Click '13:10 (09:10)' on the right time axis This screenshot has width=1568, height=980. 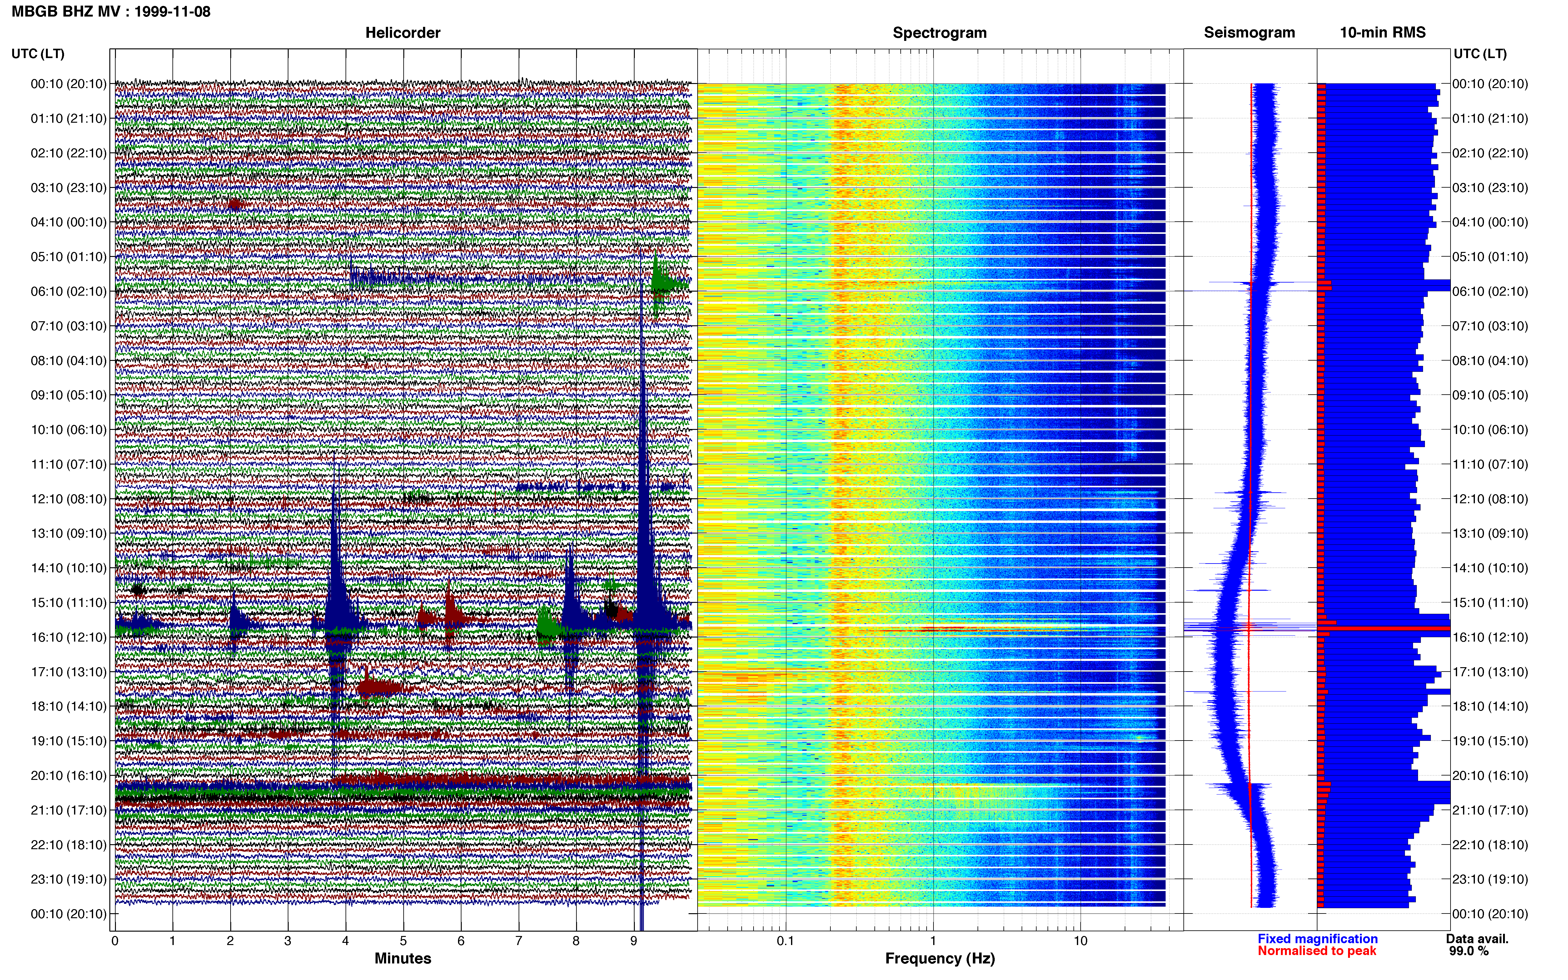coord(1490,534)
